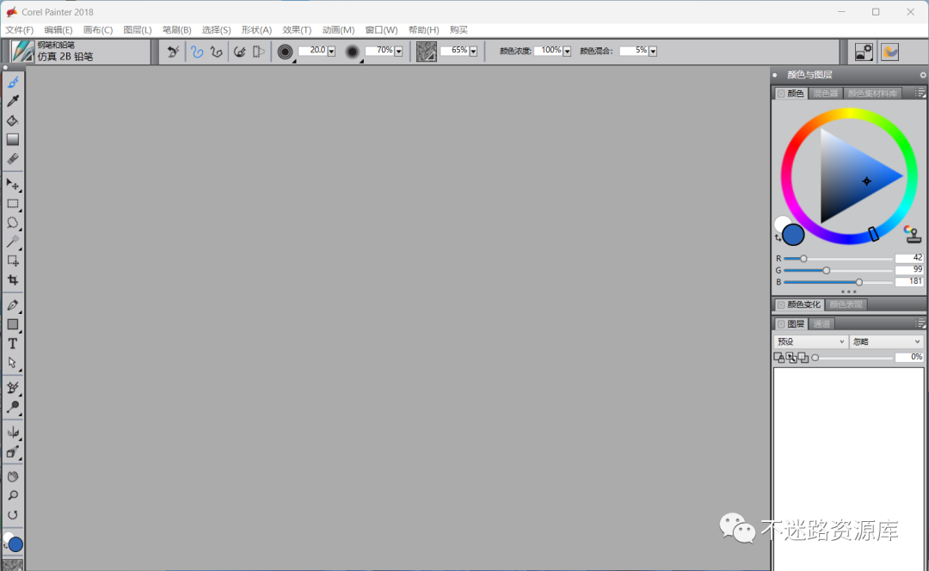The width and height of the screenshot is (929, 571).
Task: Enable straight line strokes mode
Action: (x=217, y=52)
